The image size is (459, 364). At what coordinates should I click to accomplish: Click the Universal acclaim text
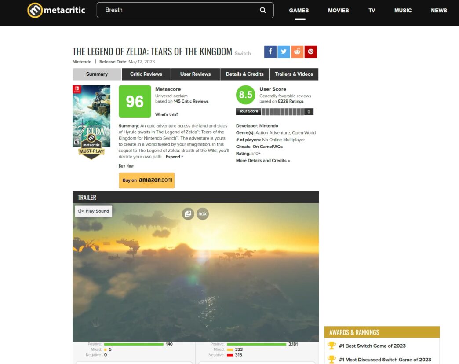(x=171, y=96)
